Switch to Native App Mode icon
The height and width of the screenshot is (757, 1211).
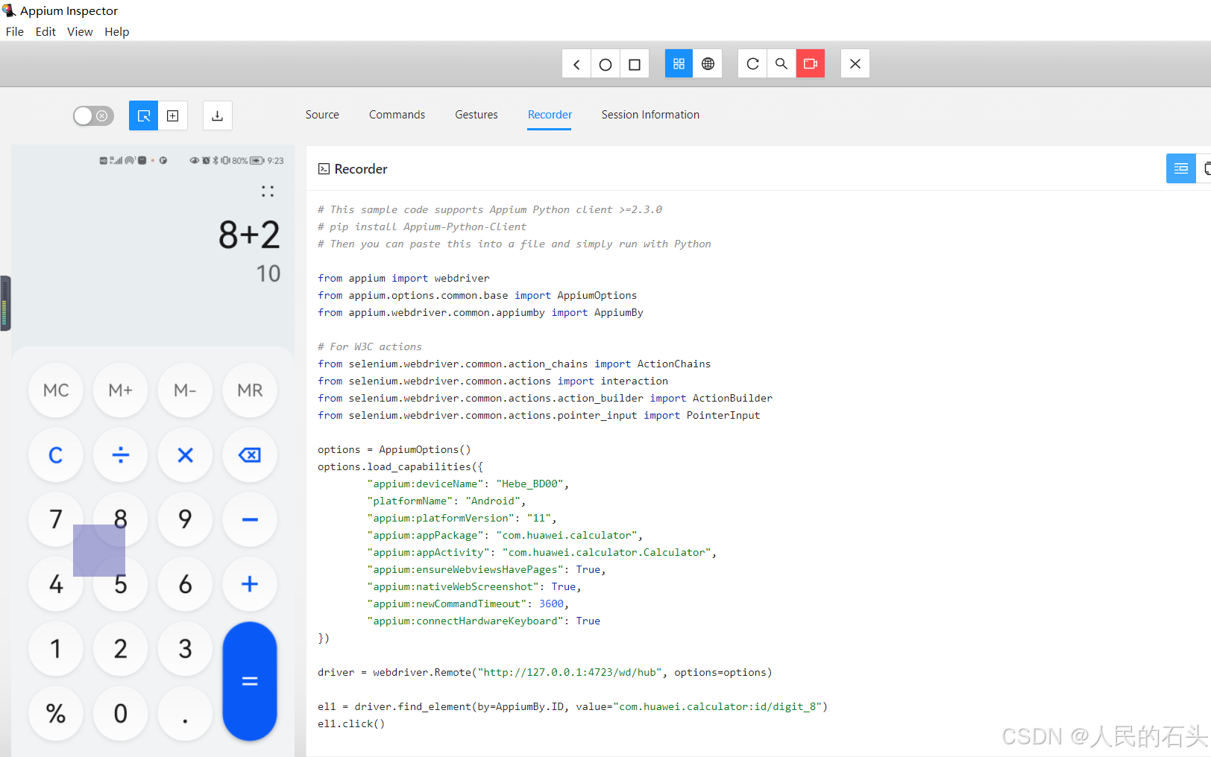(679, 64)
